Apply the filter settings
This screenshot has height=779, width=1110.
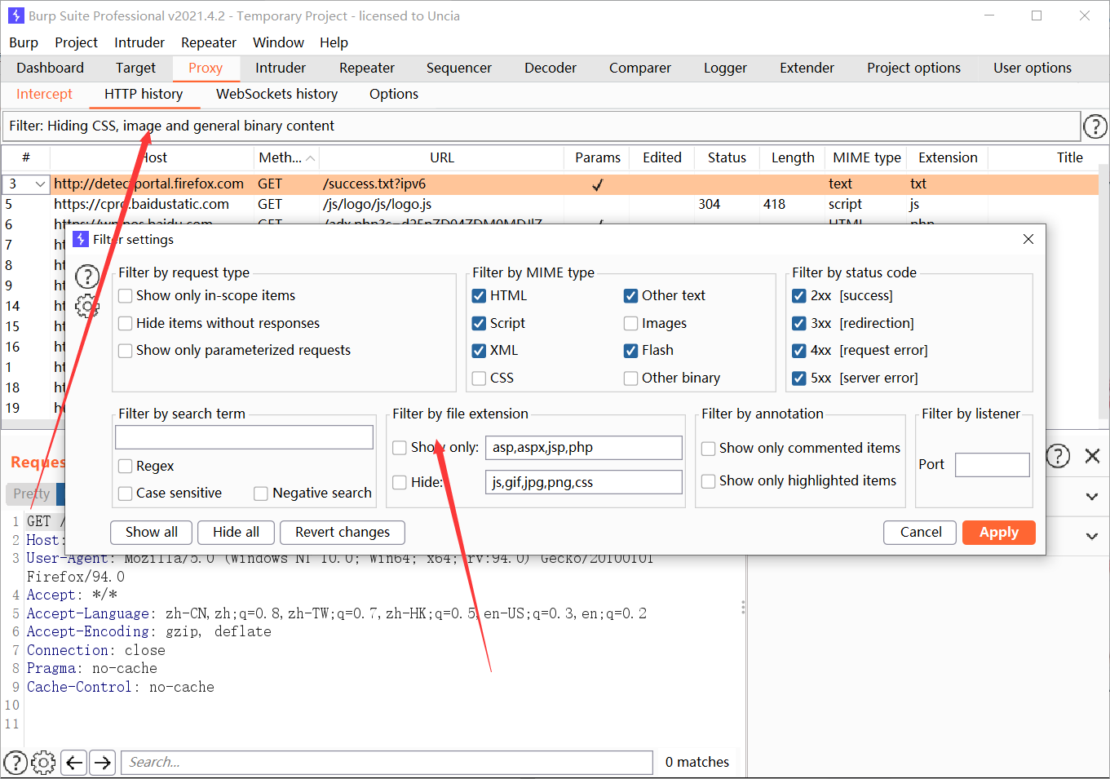tap(998, 532)
